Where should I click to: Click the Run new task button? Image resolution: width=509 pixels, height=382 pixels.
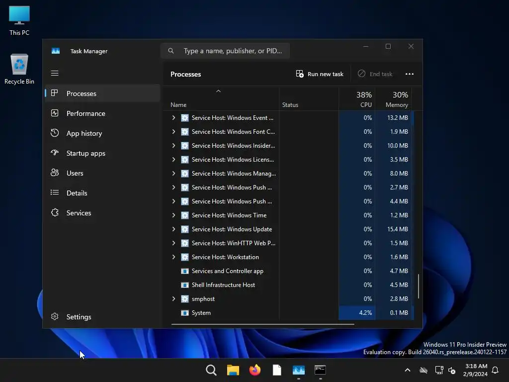(320, 74)
